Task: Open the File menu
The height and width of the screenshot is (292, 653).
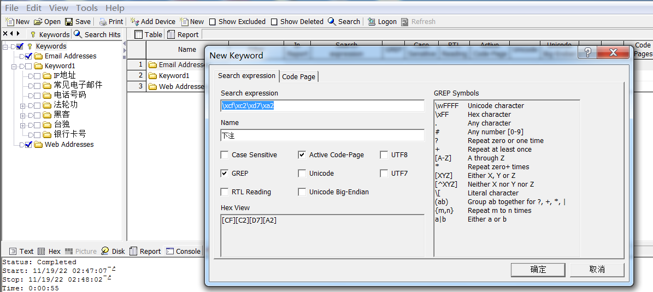Action: [11, 8]
